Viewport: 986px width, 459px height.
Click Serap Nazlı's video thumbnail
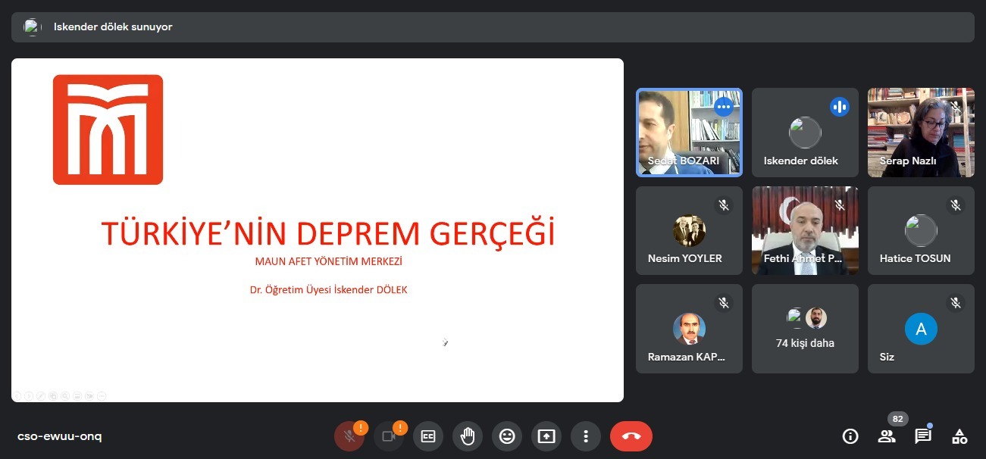click(921, 133)
